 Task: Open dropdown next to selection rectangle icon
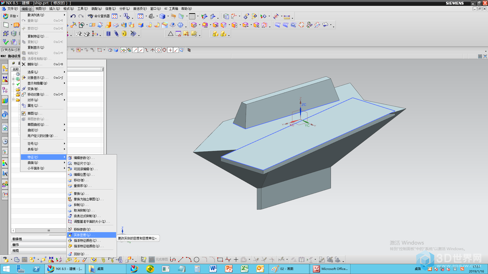104,50
